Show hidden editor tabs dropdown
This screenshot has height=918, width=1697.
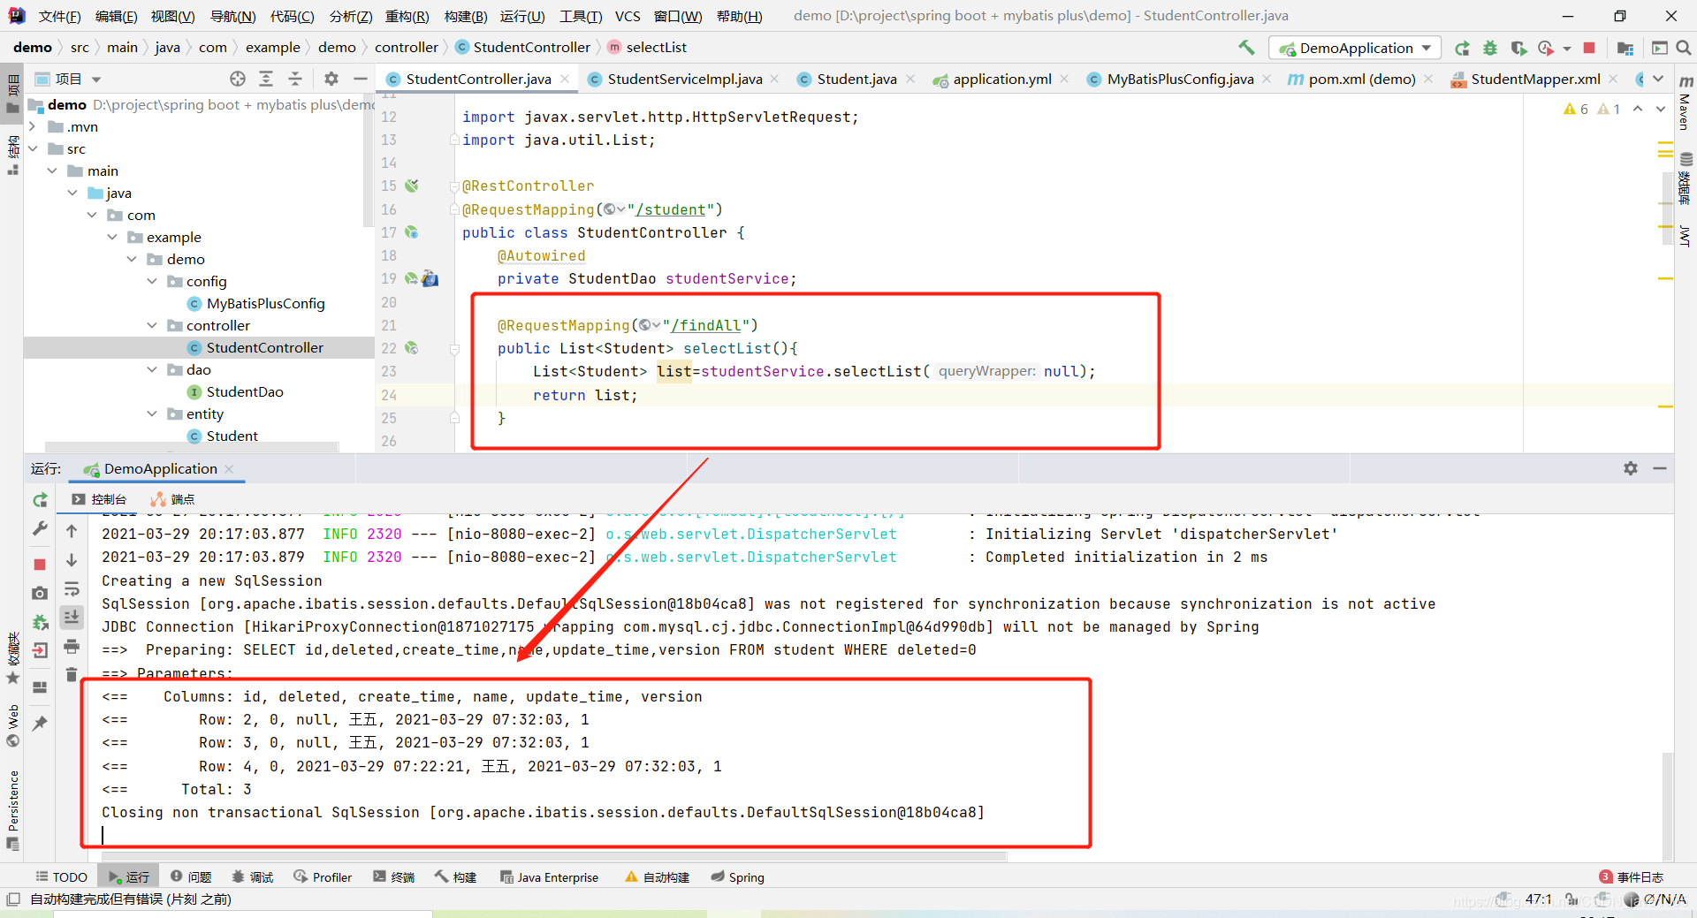point(1658,79)
